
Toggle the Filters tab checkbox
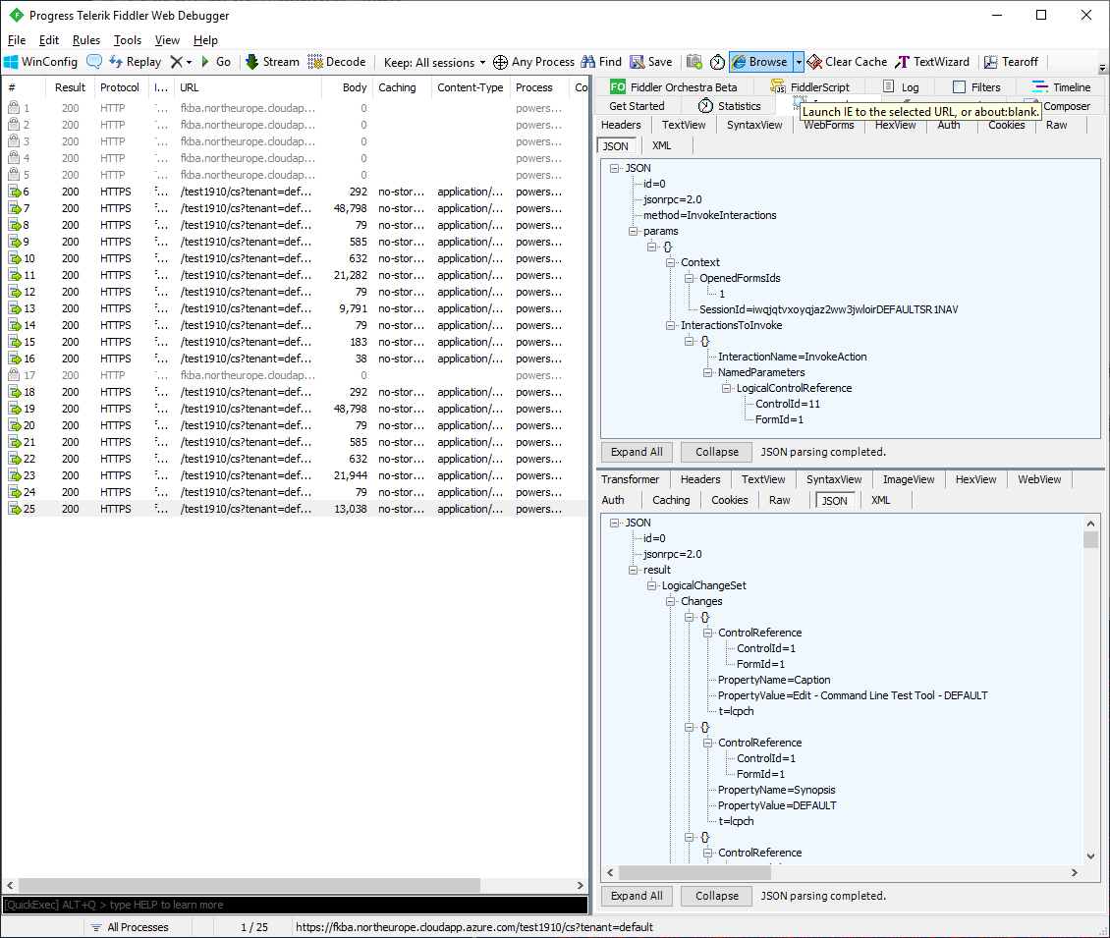[x=959, y=87]
